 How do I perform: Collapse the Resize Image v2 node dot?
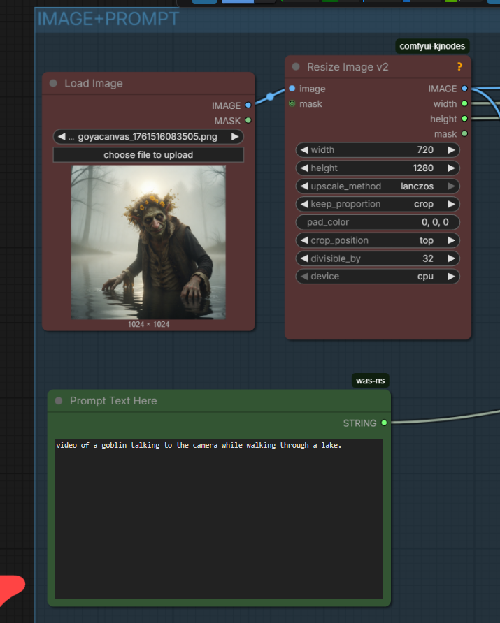[296, 67]
